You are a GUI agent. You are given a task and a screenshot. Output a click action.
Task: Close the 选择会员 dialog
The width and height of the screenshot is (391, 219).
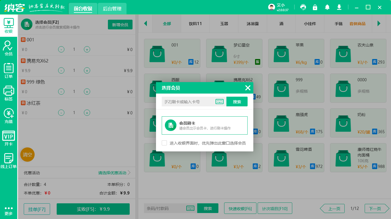tap(248, 88)
